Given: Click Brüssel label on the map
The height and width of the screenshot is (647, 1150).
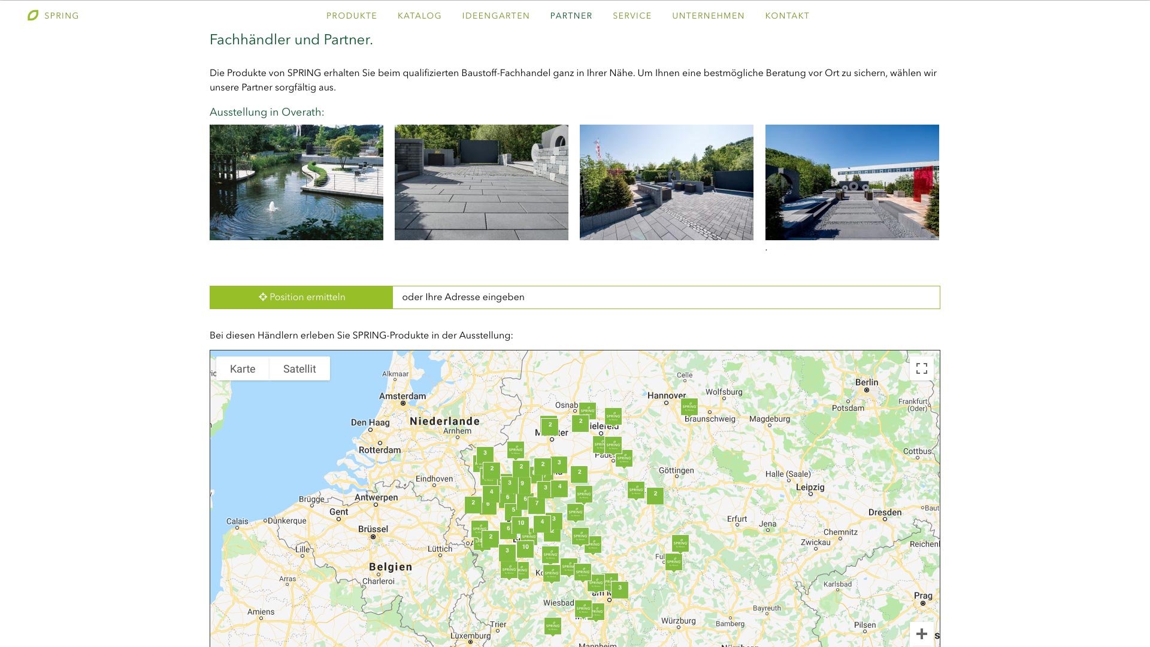Looking at the screenshot, I should tap(373, 529).
